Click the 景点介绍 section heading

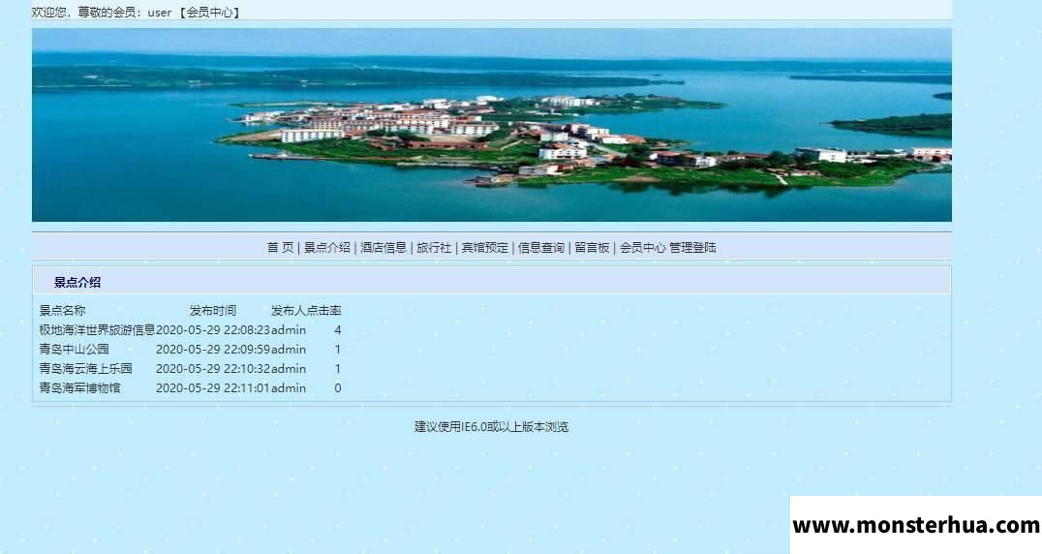[77, 282]
